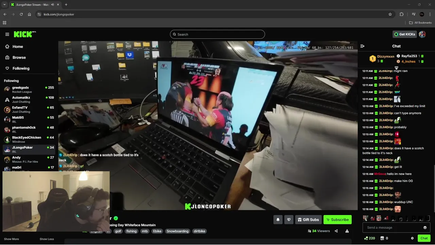Go back in browser

(5, 14)
